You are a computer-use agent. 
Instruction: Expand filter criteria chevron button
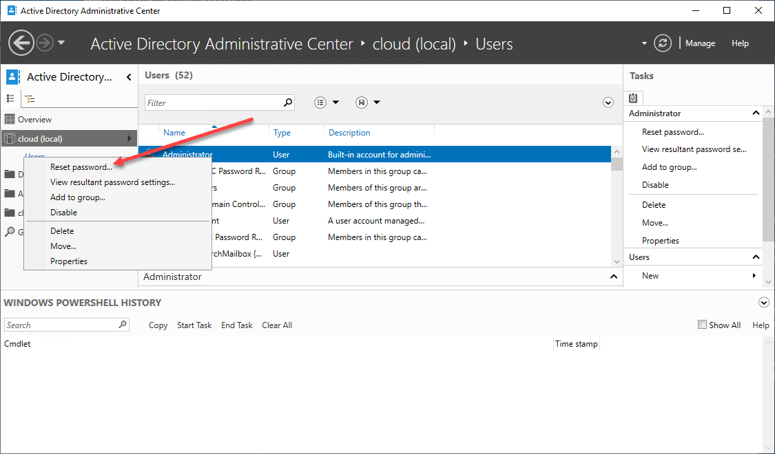pos(608,102)
